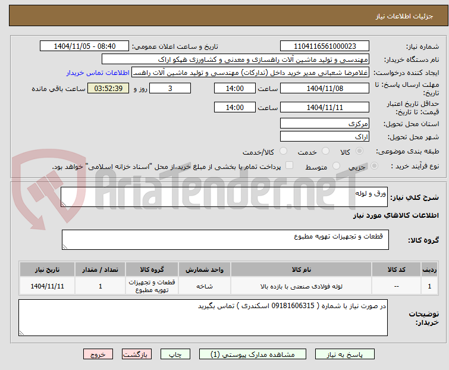Viewport: 449px width, 370px height.
Task: Click the ردیف column header
Action: [x=429, y=269]
